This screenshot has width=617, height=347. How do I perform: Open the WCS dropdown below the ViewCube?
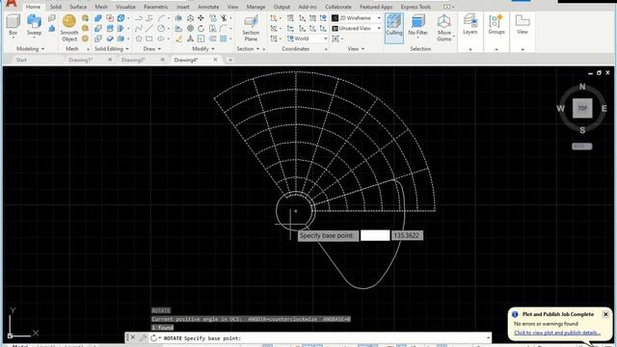[x=582, y=147]
